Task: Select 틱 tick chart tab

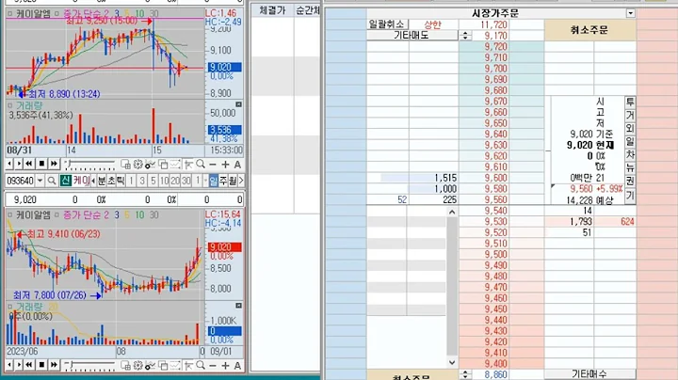Action: click(121, 181)
